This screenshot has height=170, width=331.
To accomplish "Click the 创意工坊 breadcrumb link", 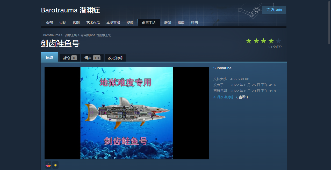I will tap(71, 35).
